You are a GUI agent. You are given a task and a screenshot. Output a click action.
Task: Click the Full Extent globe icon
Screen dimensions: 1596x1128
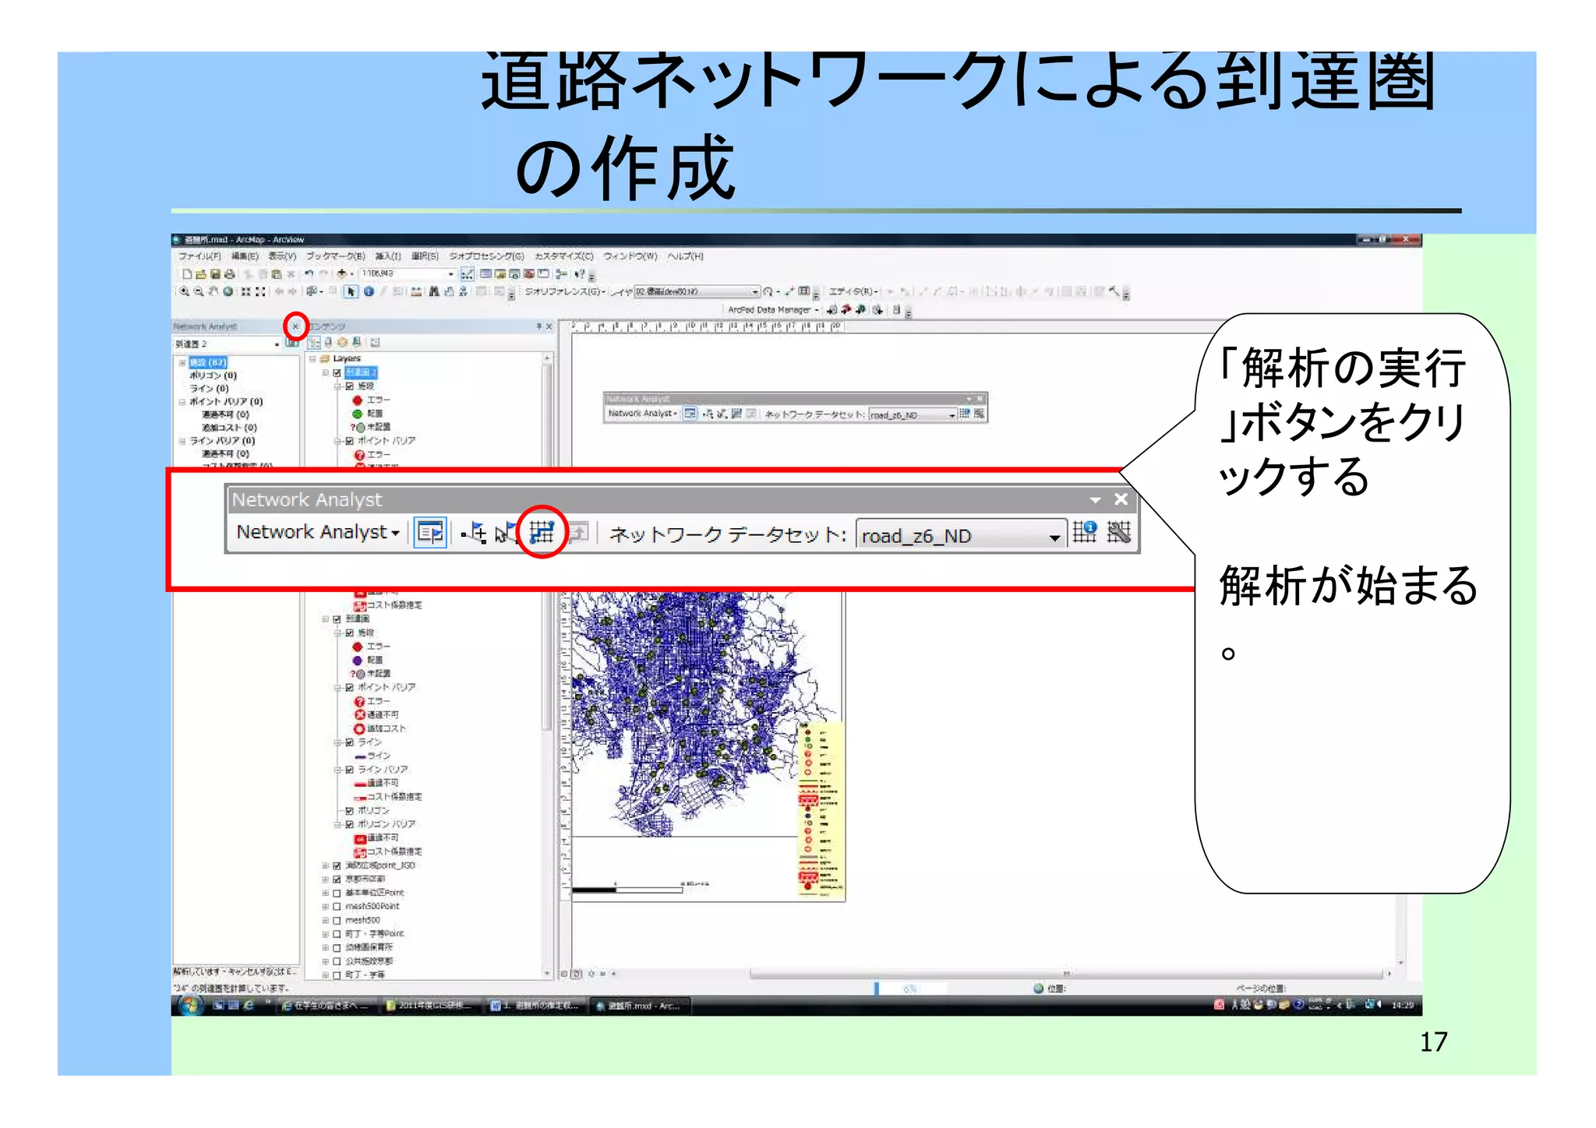(x=228, y=292)
